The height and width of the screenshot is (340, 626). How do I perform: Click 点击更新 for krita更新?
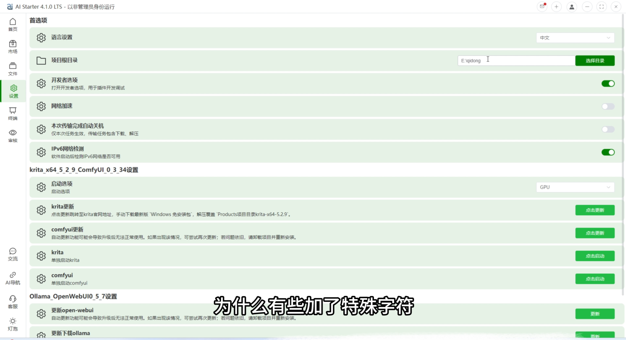coord(595,210)
